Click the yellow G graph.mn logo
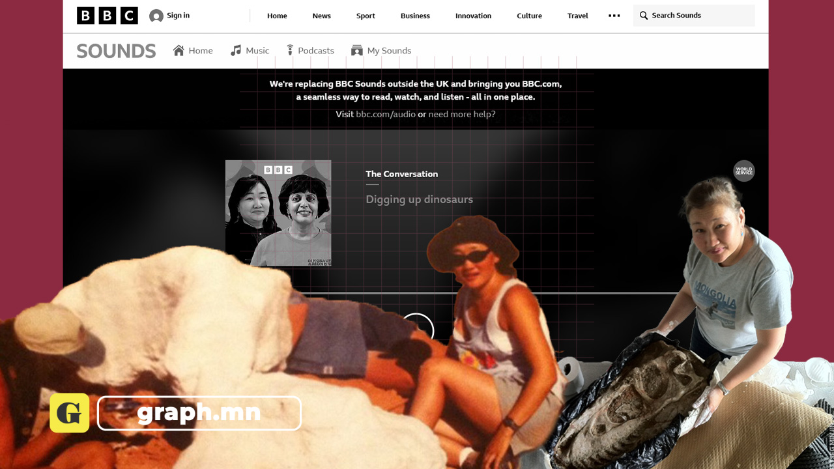 coord(70,413)
